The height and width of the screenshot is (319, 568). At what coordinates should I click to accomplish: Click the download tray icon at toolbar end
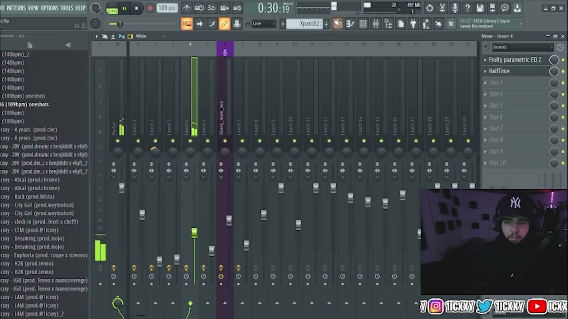click(517, 8)
